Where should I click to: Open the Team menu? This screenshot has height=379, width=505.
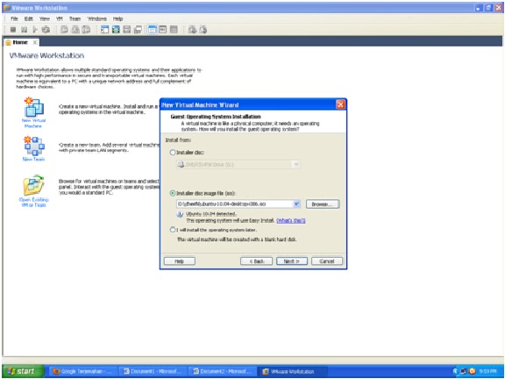[x=75, y=18]
